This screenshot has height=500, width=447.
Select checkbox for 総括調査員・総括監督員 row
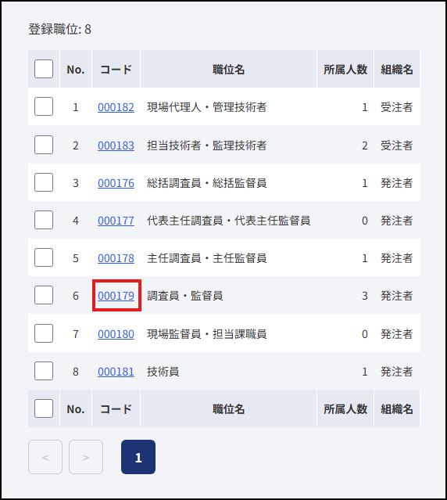coord(44,182)
